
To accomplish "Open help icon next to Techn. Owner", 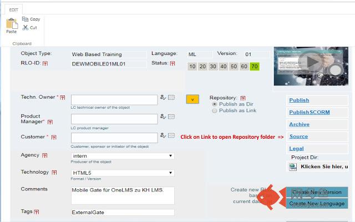I will tap(63, 98).
